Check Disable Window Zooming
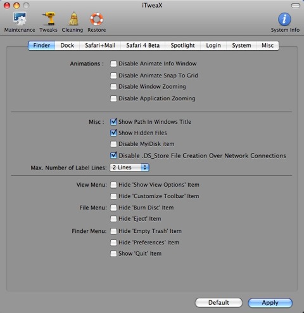Viewport: 304px width, 313px height. coord(113,87)
